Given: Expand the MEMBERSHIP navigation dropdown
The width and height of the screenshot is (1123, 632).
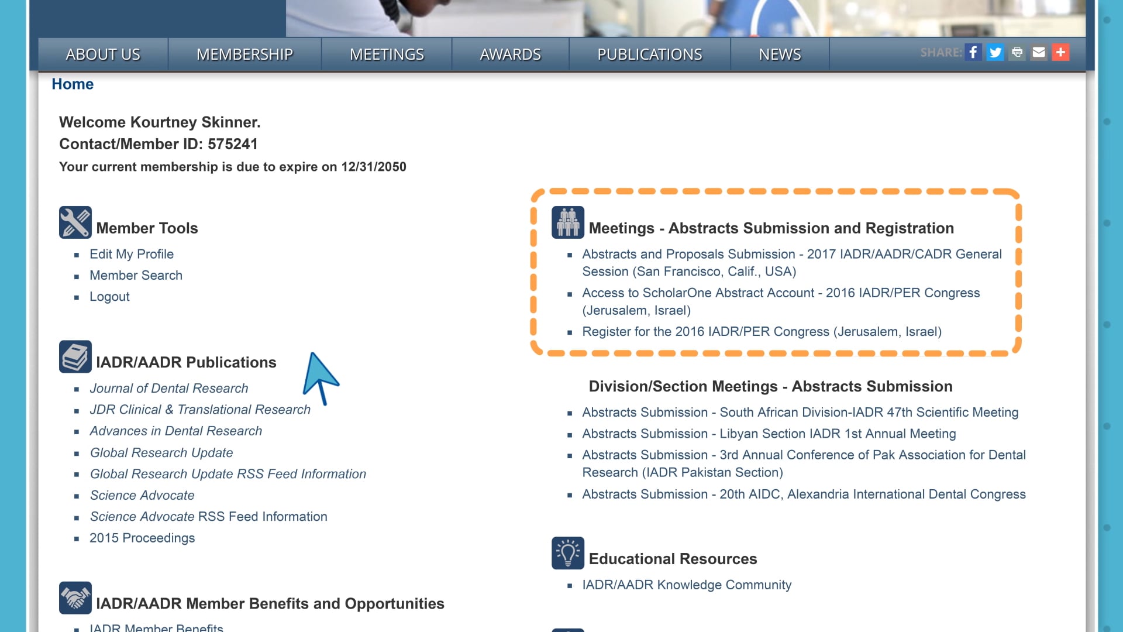Looking at the screenshot, I should [x=244, y=54].
